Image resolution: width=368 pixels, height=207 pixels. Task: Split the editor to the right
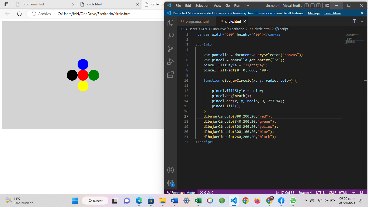pos(354,21)
